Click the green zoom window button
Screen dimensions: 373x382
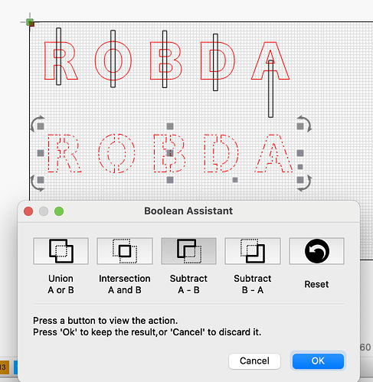(x=59, y=211)
